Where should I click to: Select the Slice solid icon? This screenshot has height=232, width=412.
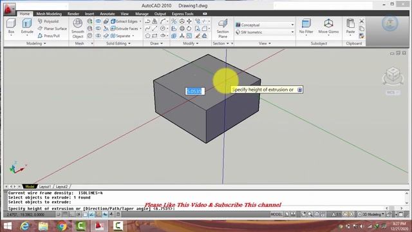coord(106,28)
